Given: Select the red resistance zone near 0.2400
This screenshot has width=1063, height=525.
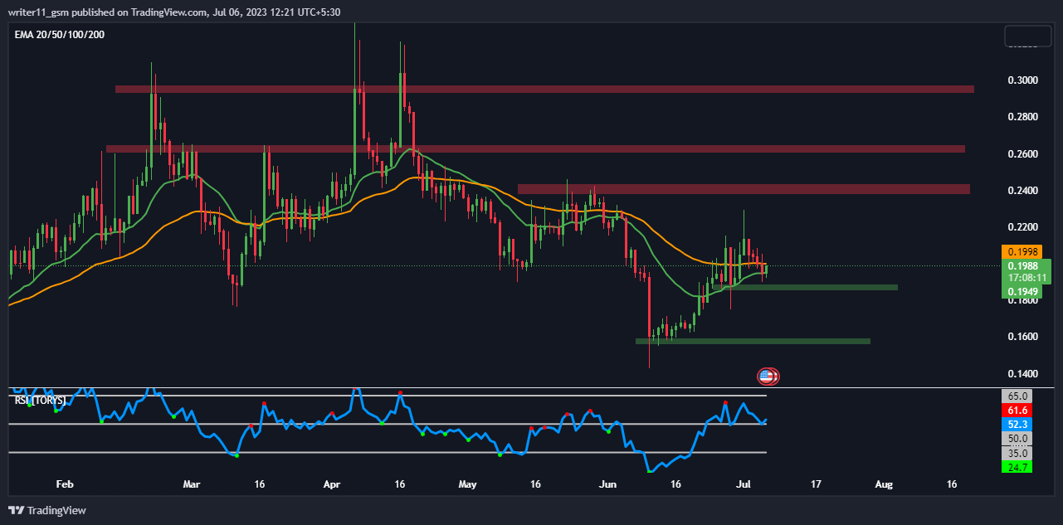Looking at the screenshot, I should click(744, 189).
